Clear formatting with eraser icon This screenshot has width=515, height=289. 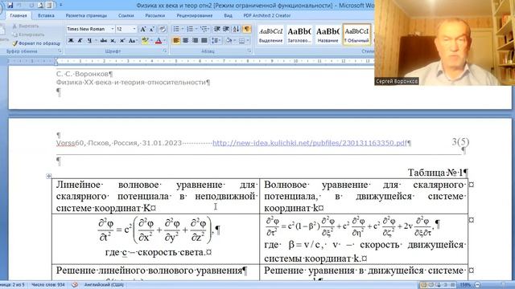click(x=163, y=29)
